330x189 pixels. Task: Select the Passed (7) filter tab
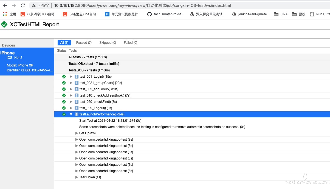(x=84, y=43)
